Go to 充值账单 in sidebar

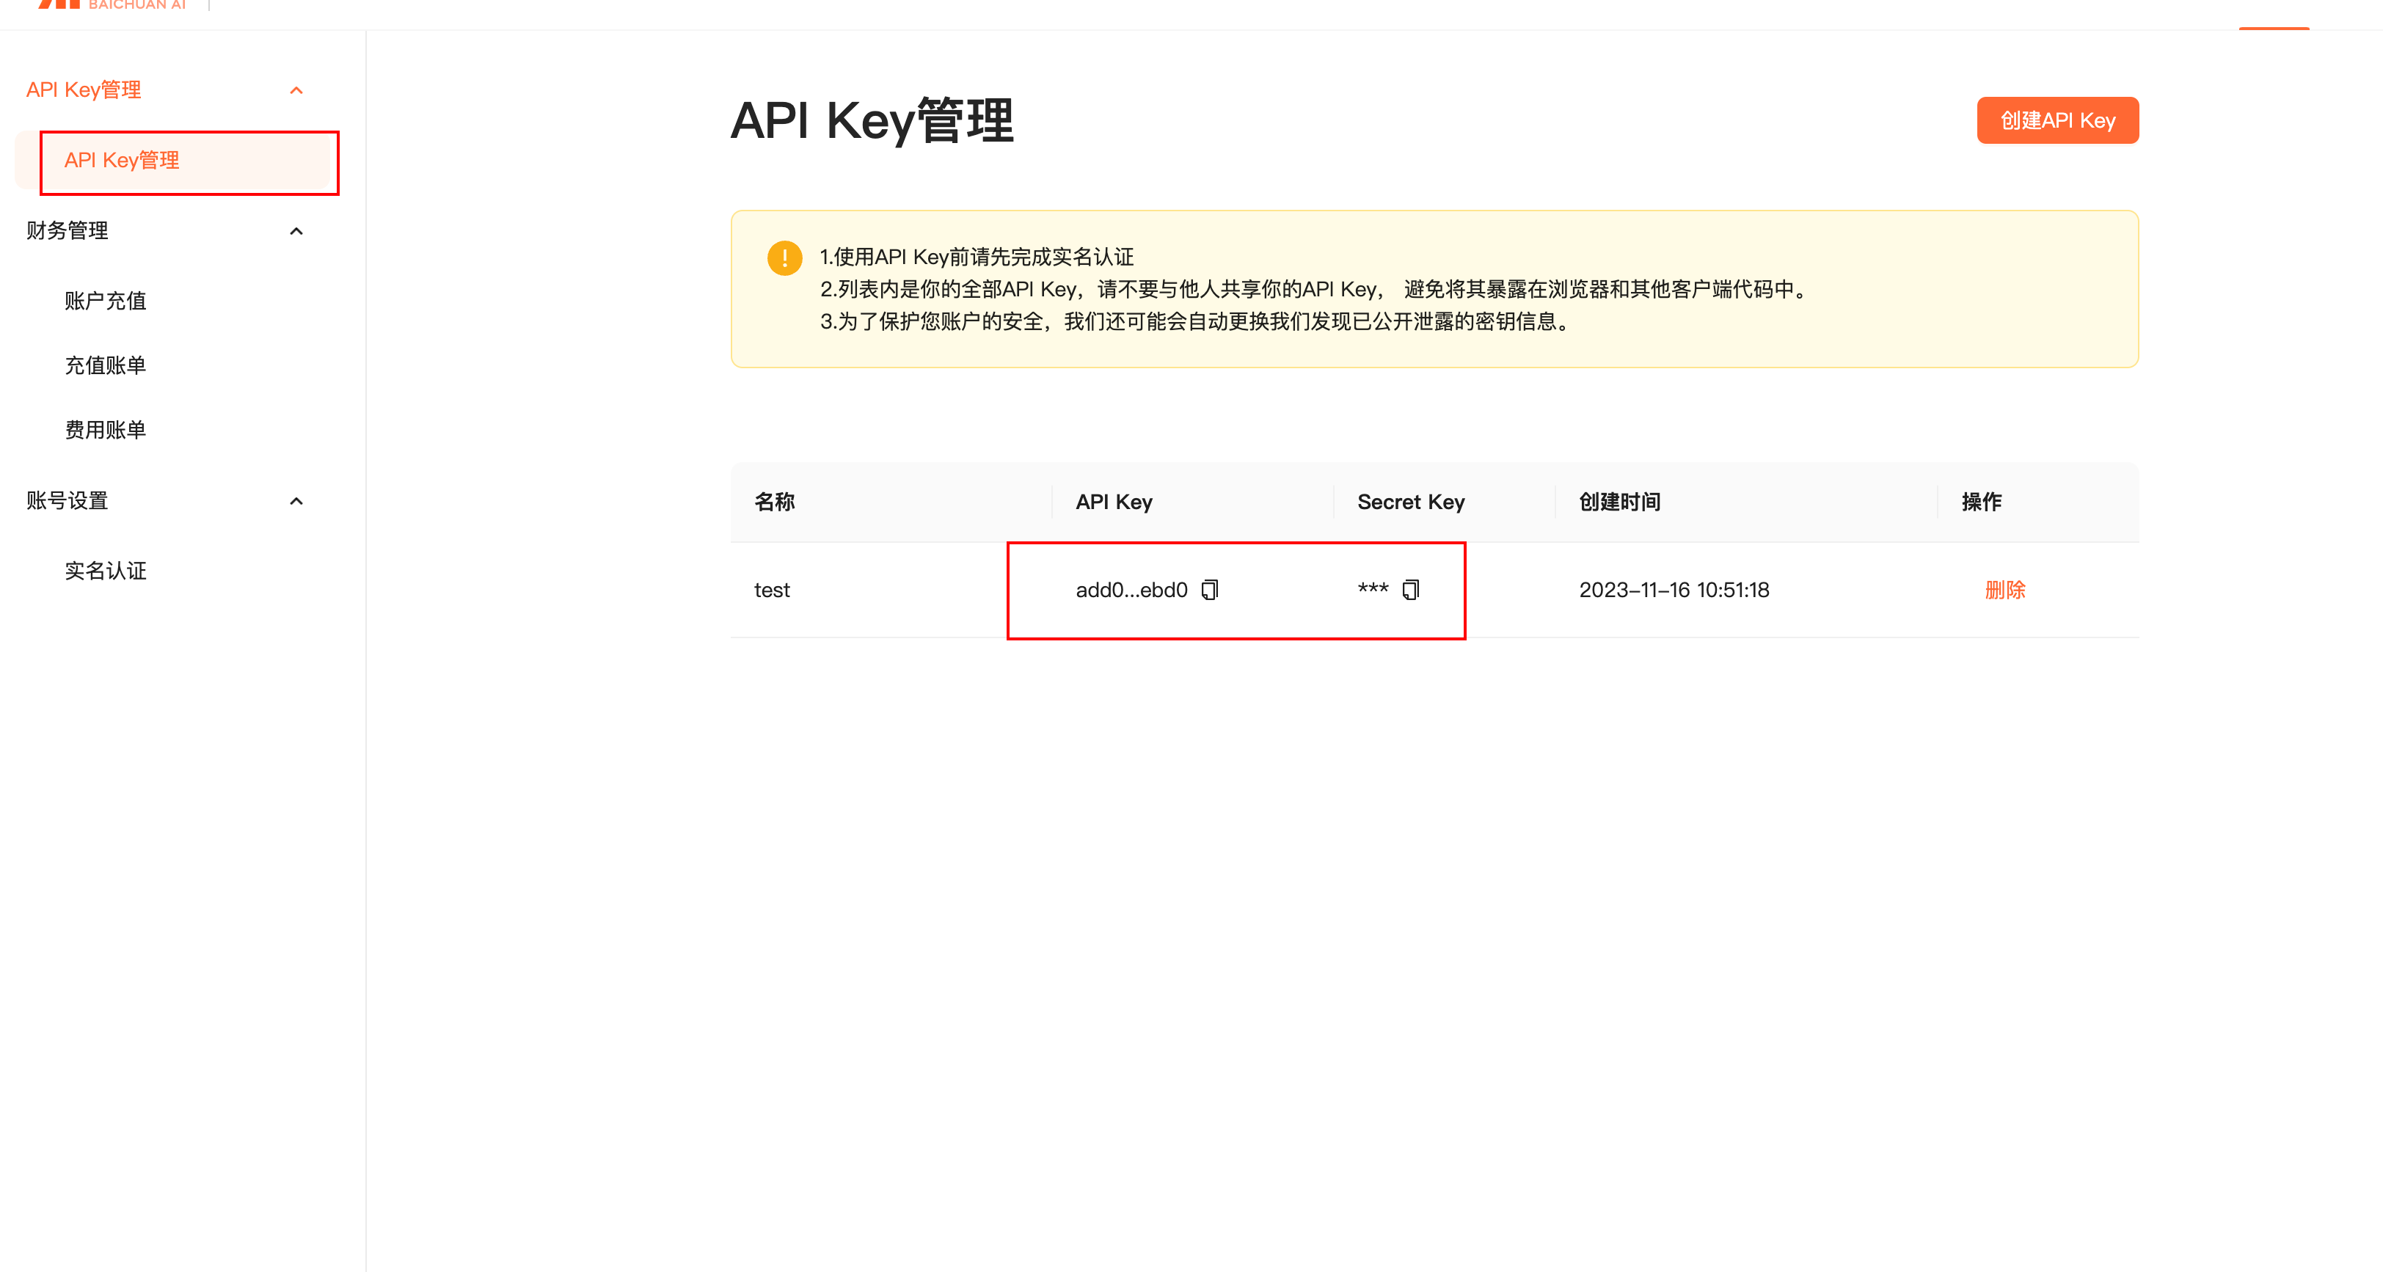pyautogui.click(x=106, y=365)
